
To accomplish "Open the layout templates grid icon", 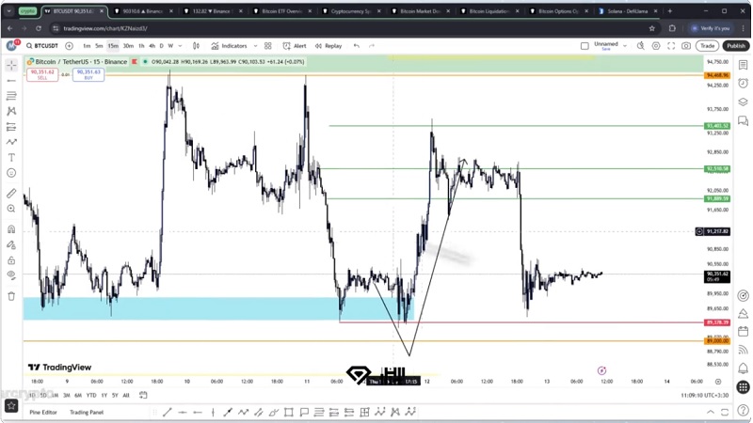I will point(268,45).
